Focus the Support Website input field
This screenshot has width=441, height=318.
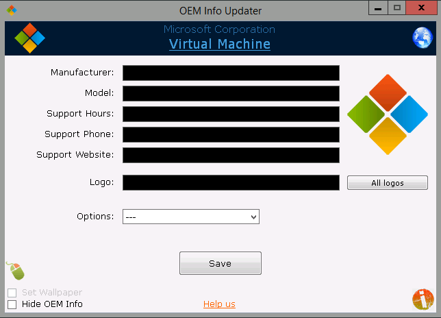click(x=231, y=155)
